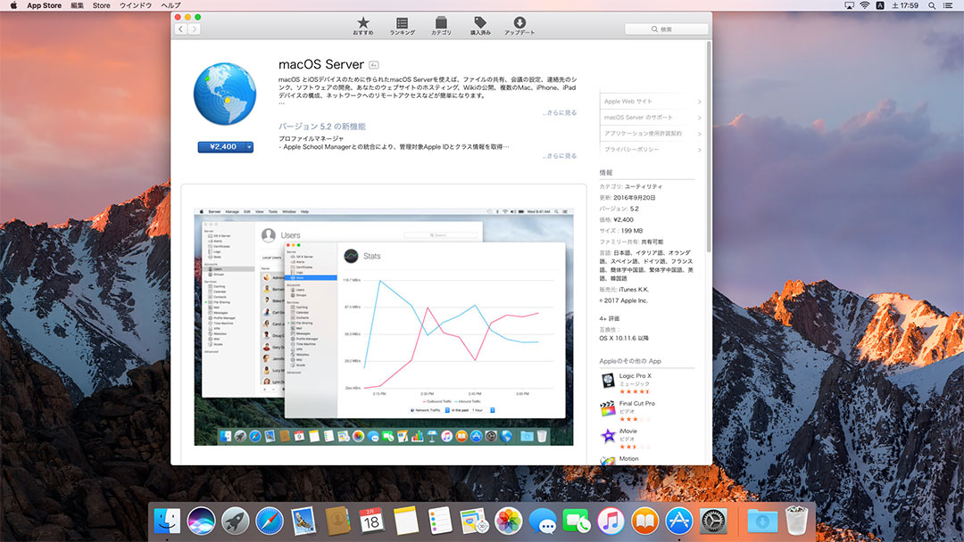Viewport: 964px width, 542px height.
Task: Click the © 2017 Apple Inc. text
Action: (623, 300)
